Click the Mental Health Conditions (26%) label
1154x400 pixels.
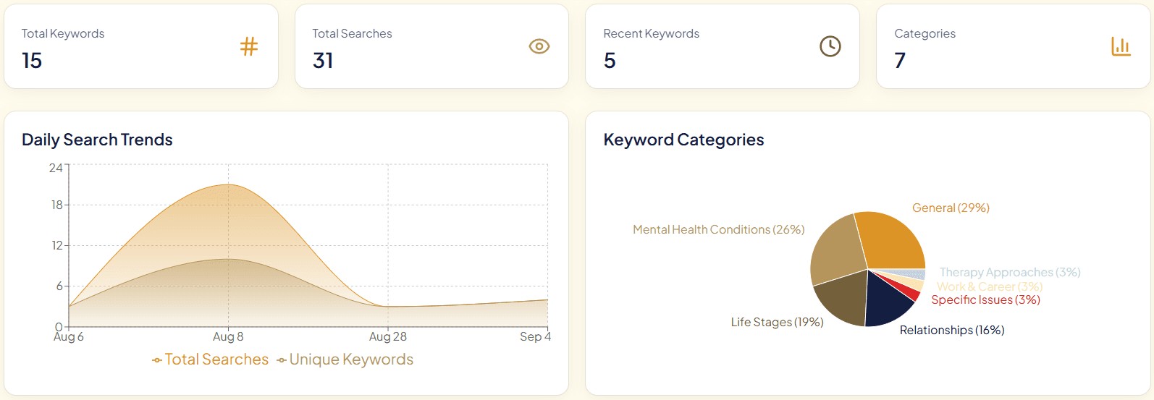coord(718,230)
